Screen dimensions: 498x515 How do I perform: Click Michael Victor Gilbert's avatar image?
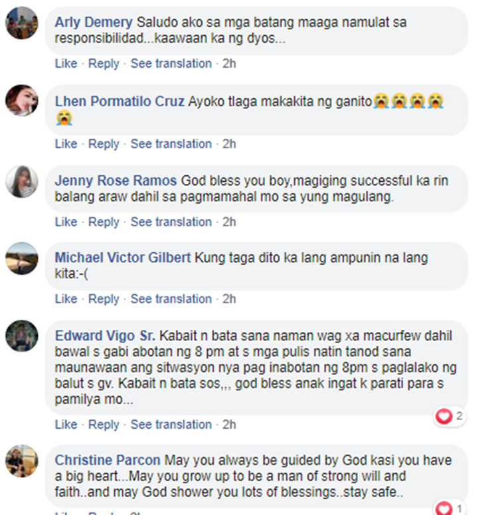(22, 258)
